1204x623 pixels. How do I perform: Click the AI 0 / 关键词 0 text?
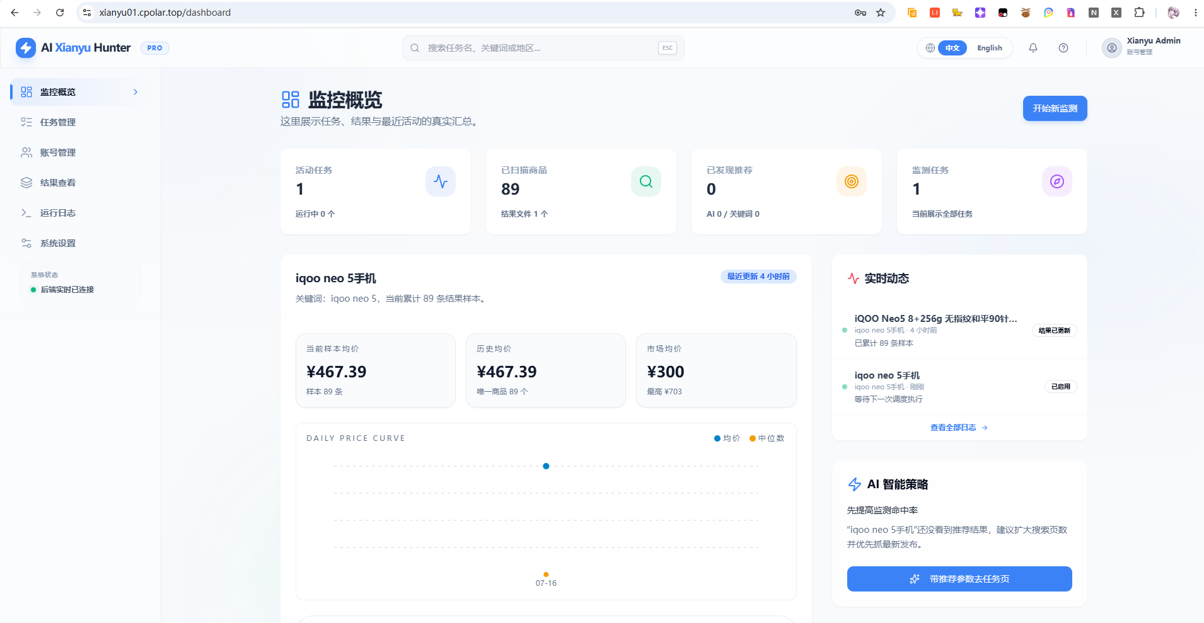pyautogui.click(x=733, y=214)
